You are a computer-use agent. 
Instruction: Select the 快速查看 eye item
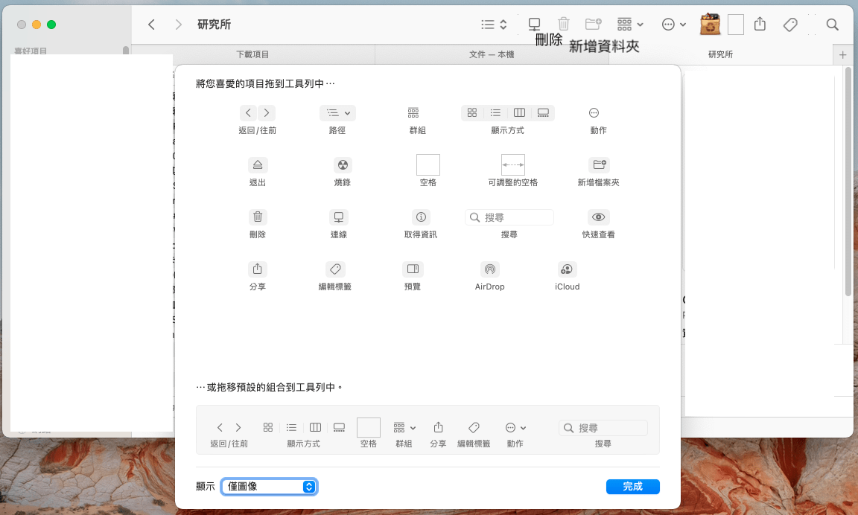pos(599,224)
